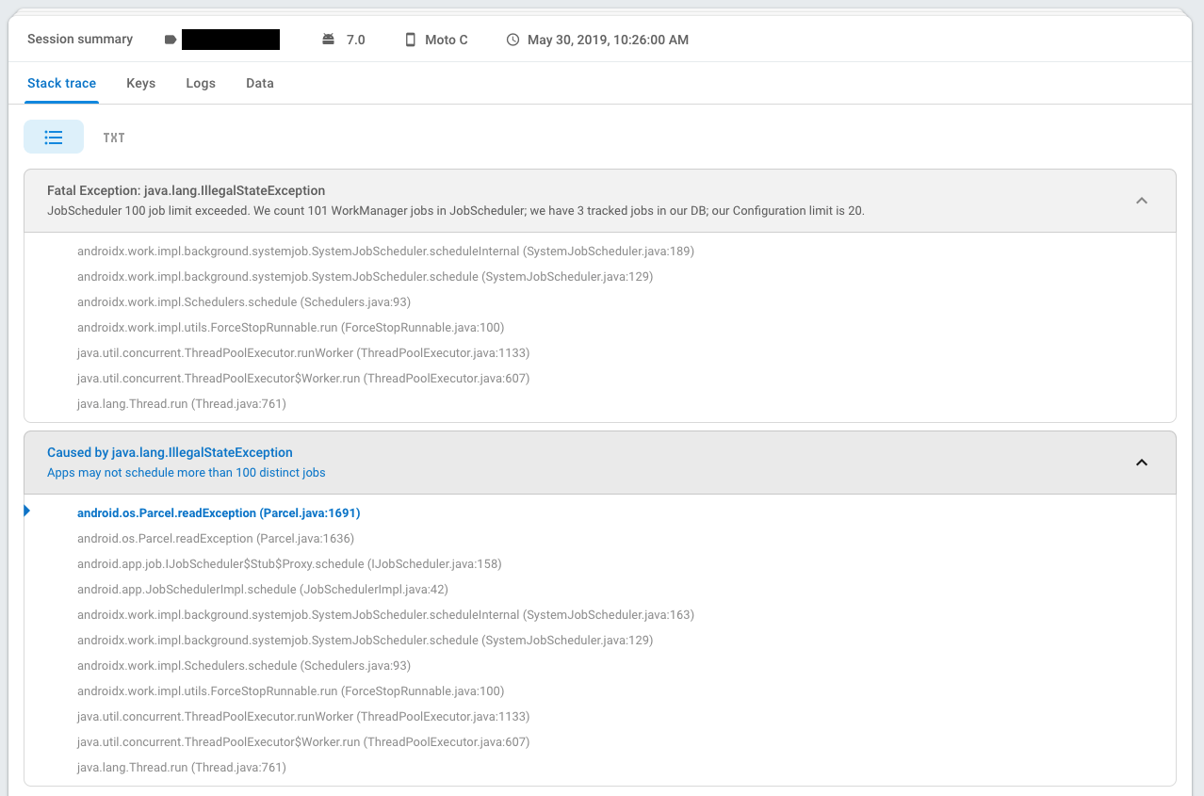The image size is (1204, 796).
Task: Click the Fatal Exception header title
Action: tap(186, 190)
